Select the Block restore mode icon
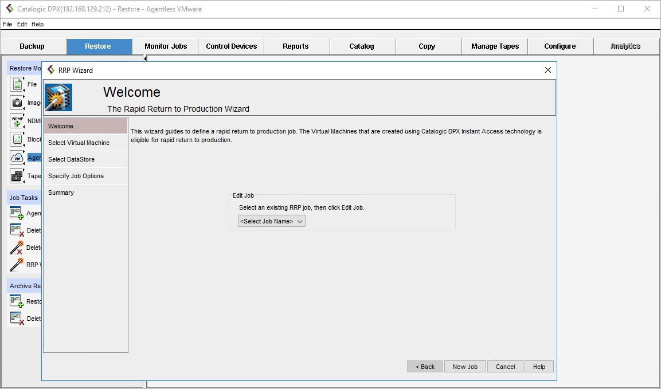 click(17, 139)
